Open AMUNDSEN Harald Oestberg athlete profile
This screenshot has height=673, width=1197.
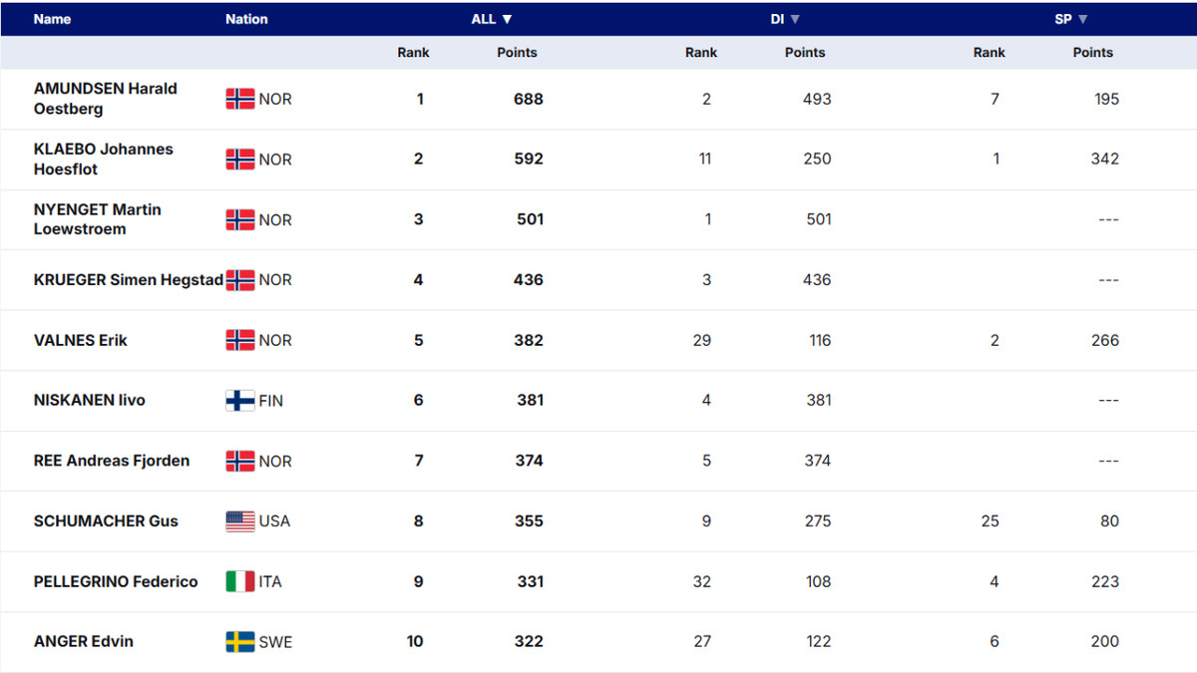point(105,98)
